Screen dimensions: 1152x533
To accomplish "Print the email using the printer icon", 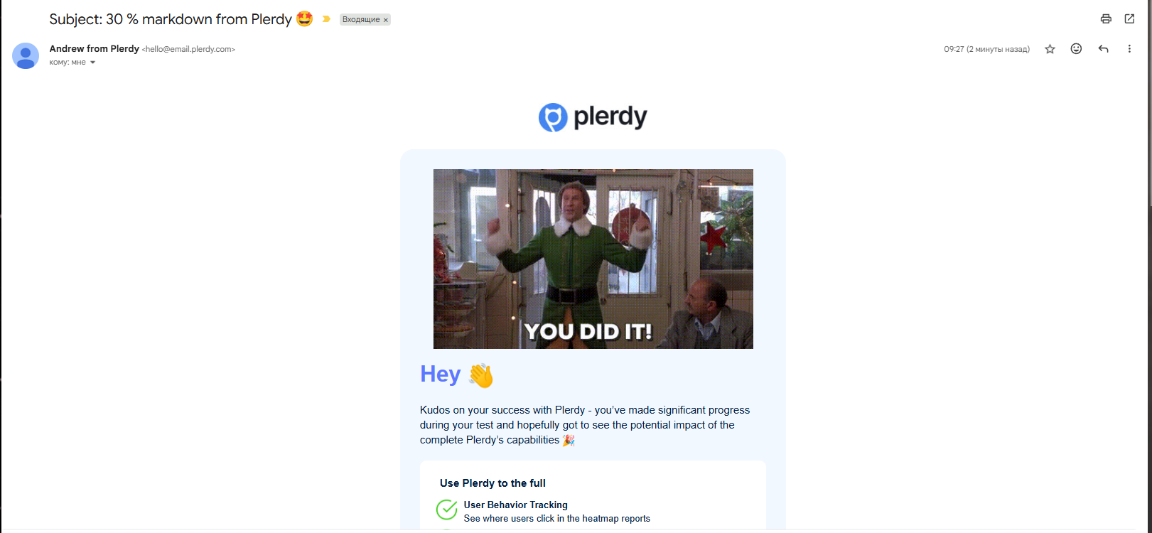I will point(1106,19).
